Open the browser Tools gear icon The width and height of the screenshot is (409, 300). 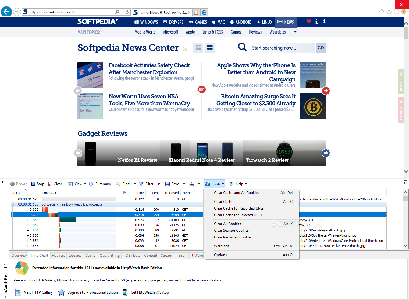(397, 12)
